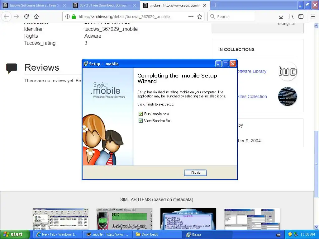Open the Downloads arrow in Firefox toolbar

pyautogui.click(x=281, y=17)
